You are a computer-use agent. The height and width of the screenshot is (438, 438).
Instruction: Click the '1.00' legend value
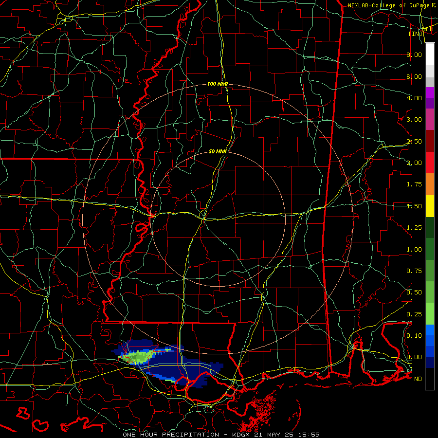point(414,250)
